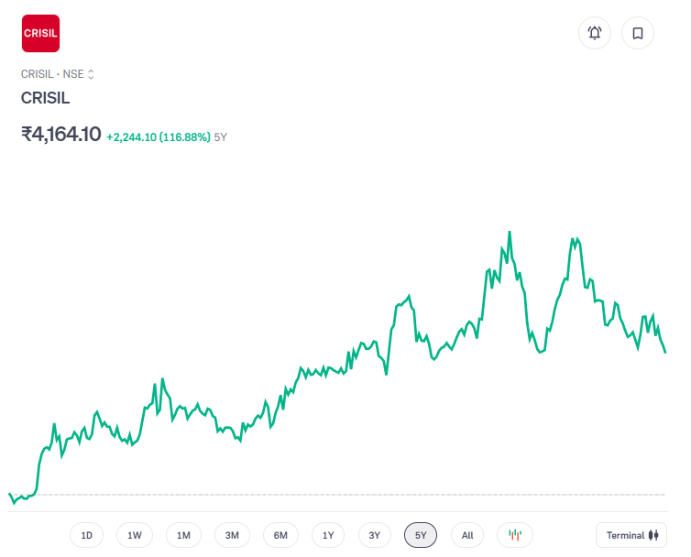The image size is (691, 557).
Task: Click the red CRISIL company logo
Action: pos(40,34)
